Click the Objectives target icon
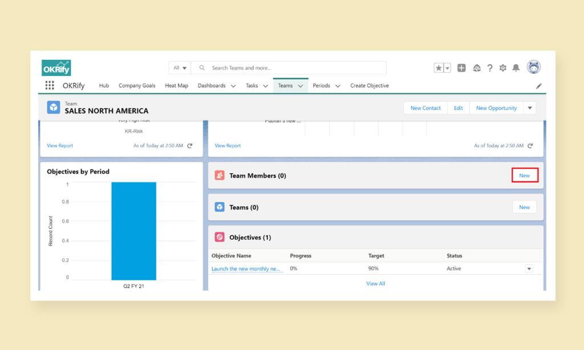This screenshot has height=350, width=584. (x=221, y=237)
